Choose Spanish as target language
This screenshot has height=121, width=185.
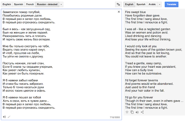(x=141, y=5)
